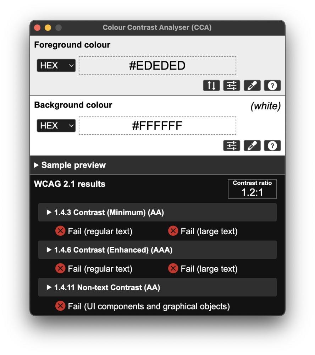Open foreground colour help

pyautogui.click(x=272, y=85)
